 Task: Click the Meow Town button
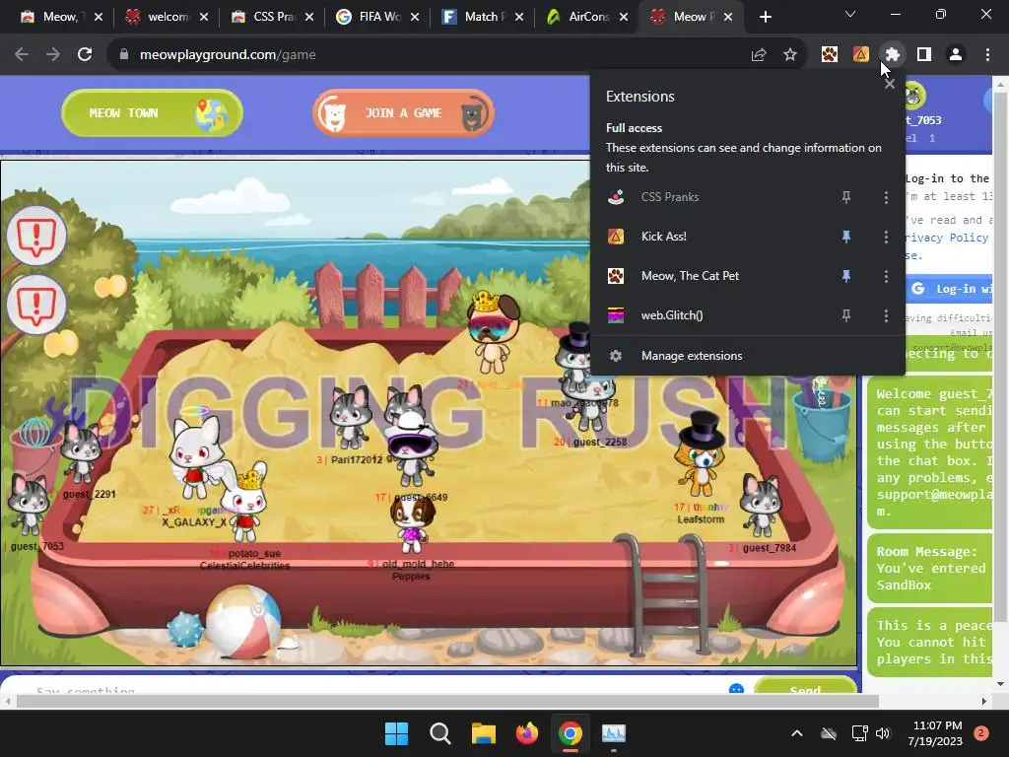(152, 113)
